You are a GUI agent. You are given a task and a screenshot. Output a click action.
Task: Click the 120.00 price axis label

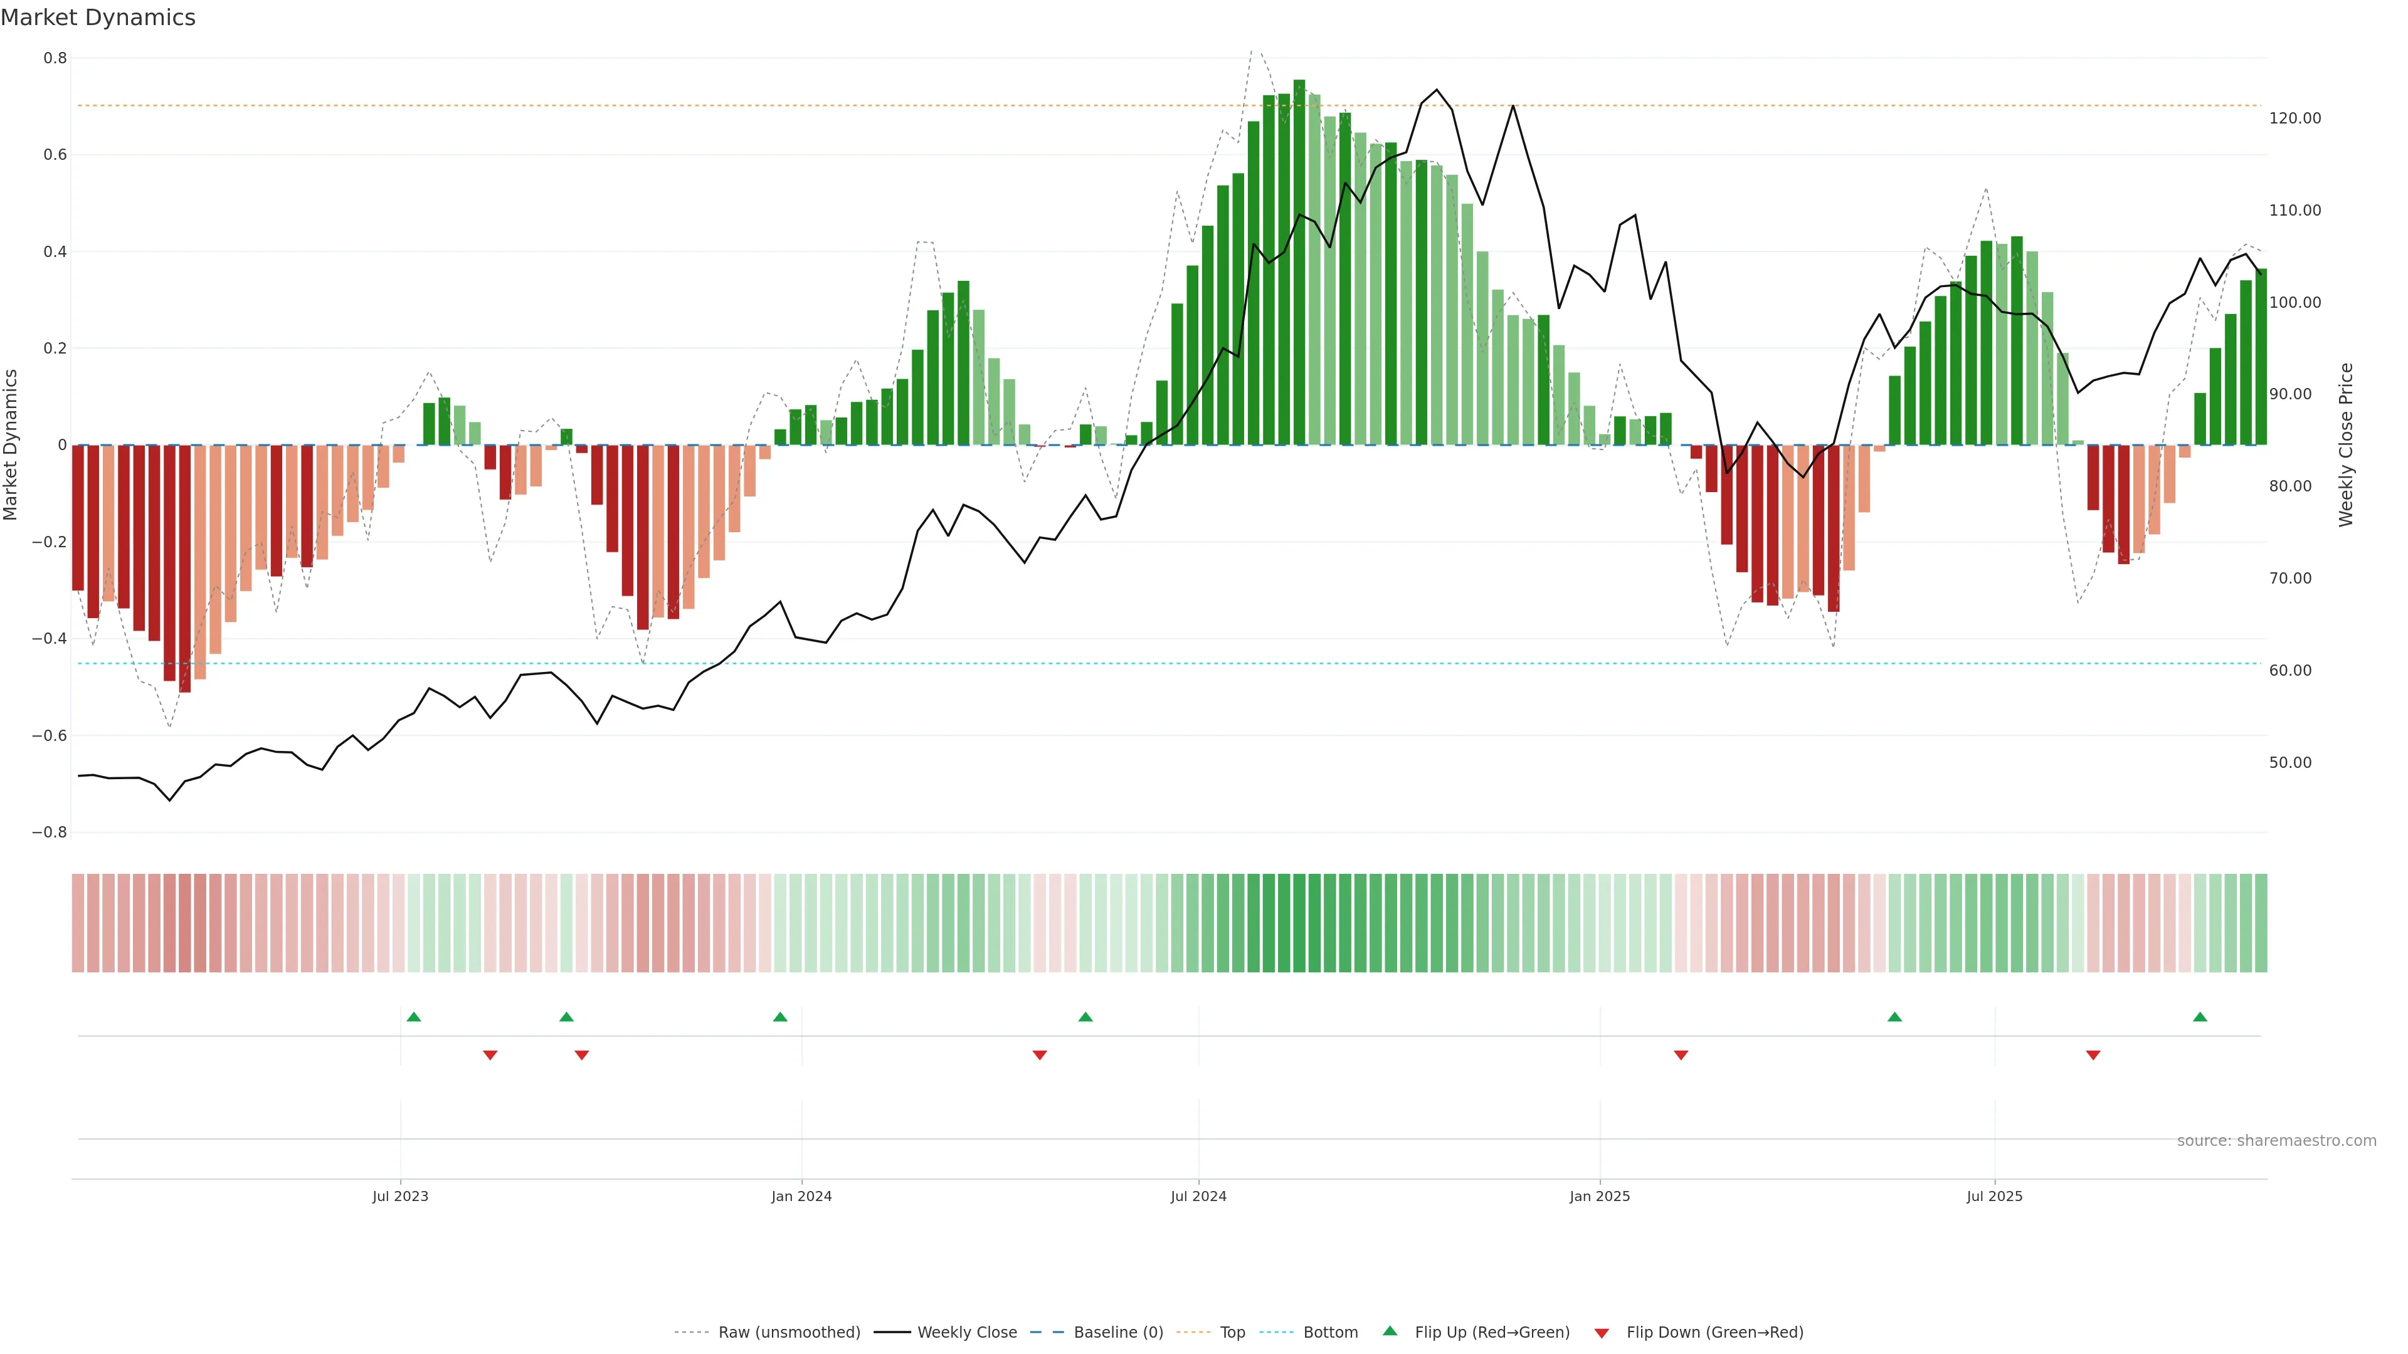coord(2295,118)
